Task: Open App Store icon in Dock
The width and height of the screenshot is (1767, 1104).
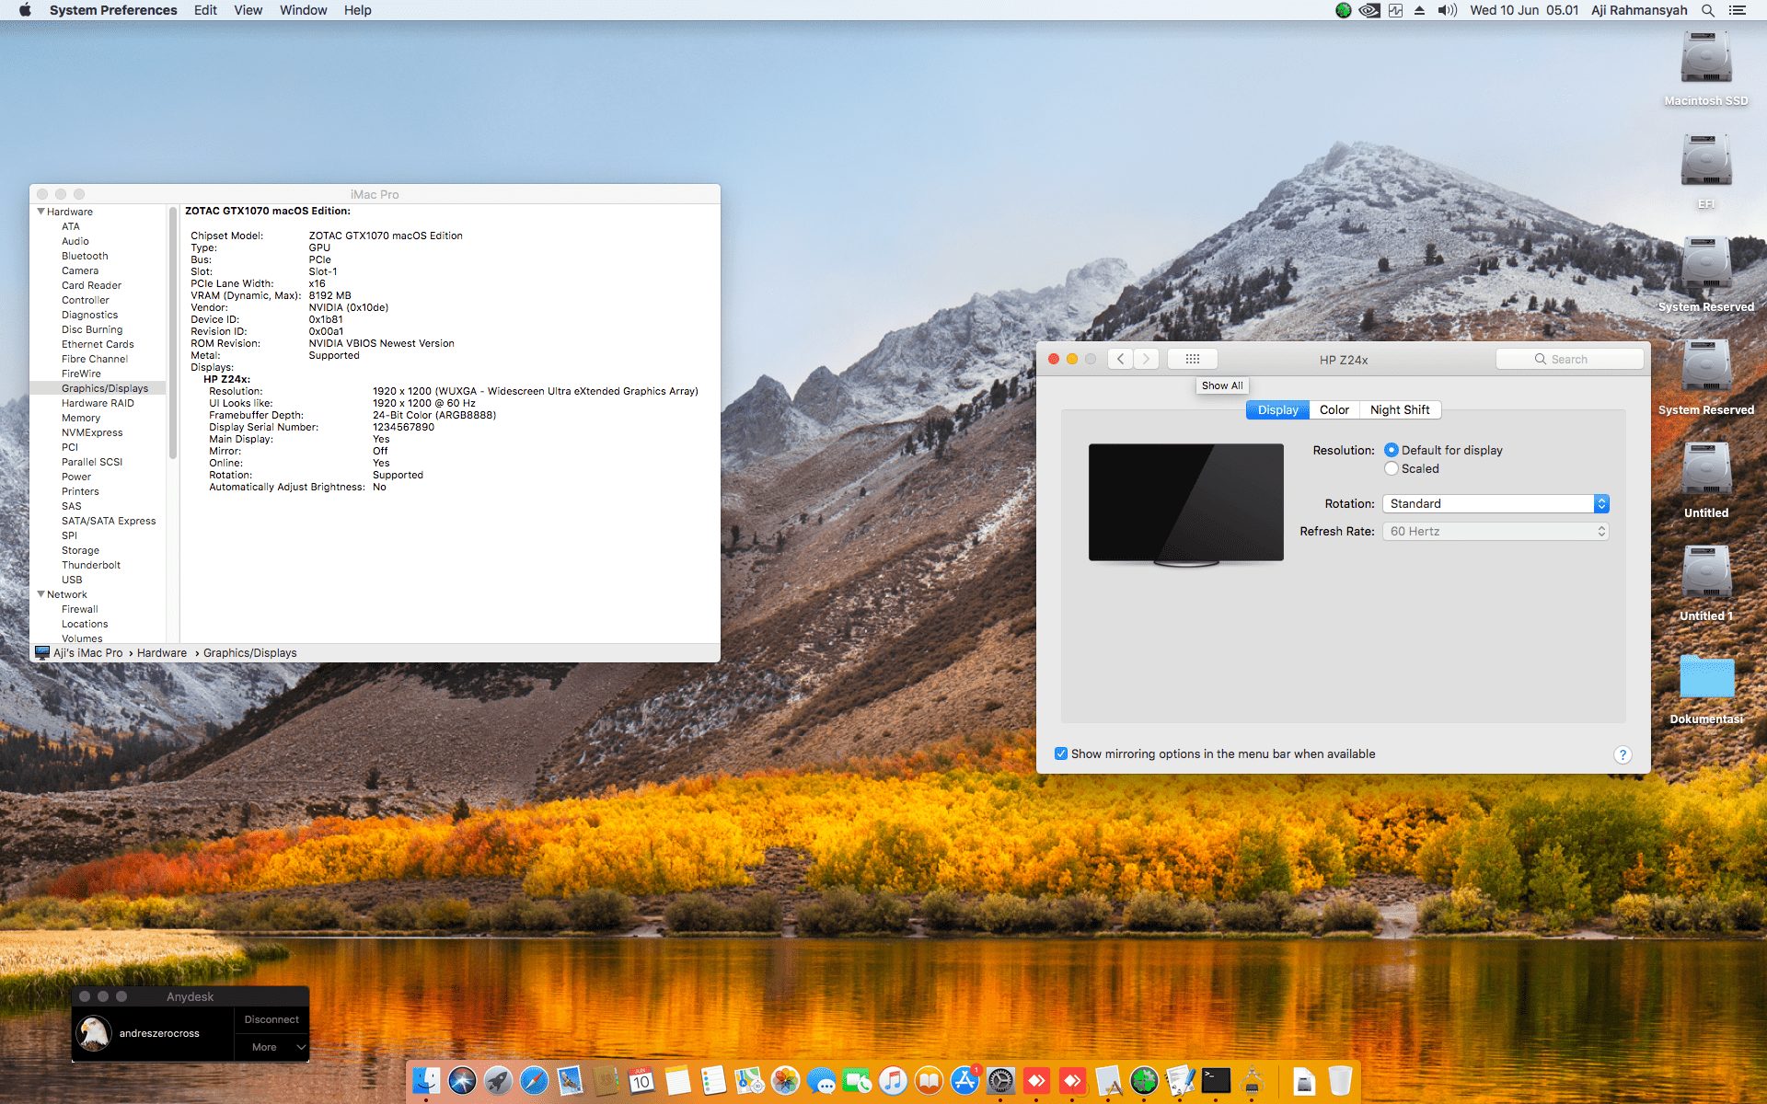Action: click(964, 1080)
